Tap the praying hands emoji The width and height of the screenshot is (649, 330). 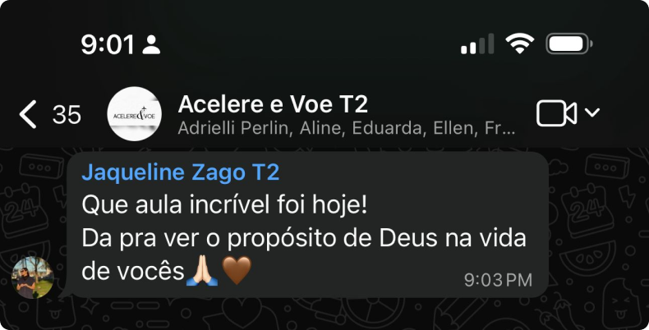pos(202,270)
